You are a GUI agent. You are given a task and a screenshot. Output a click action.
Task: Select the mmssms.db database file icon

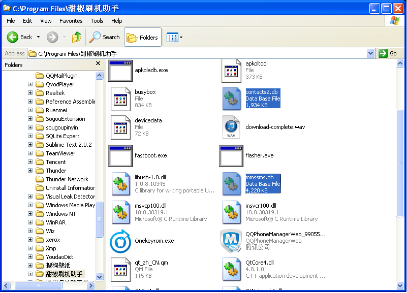[232, 184]
